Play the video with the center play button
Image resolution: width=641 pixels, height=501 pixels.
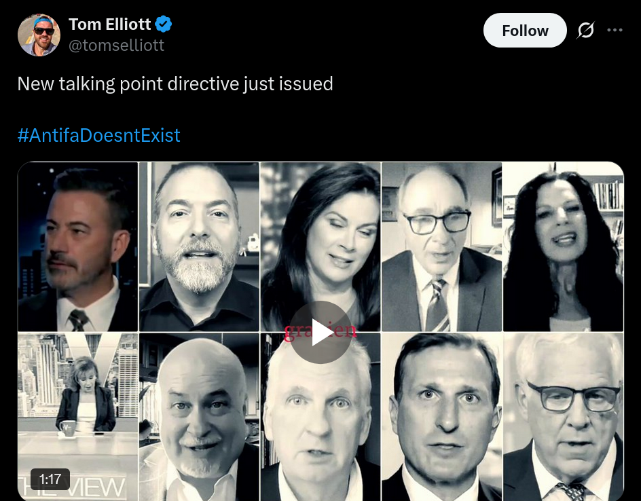[x=320, y=332]
